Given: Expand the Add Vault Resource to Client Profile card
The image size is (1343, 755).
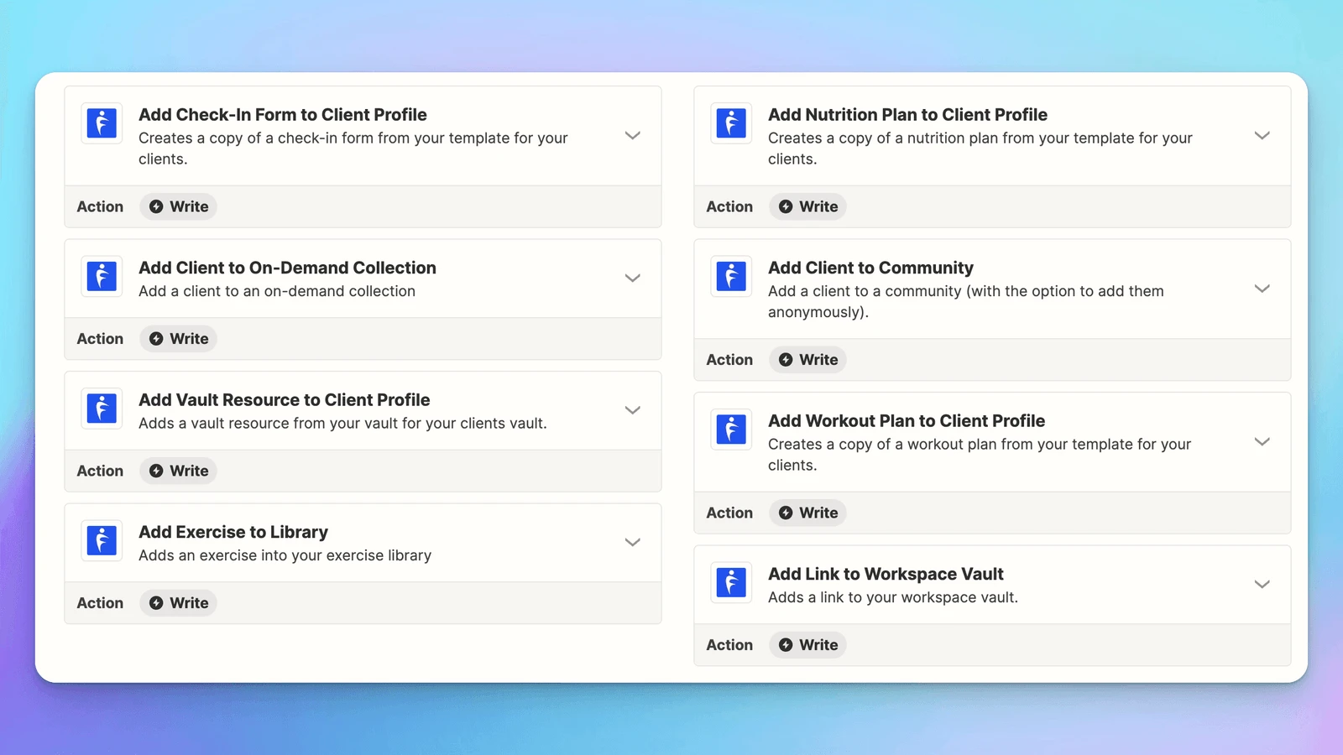Looking at the screenshot, I should point(633,410).
